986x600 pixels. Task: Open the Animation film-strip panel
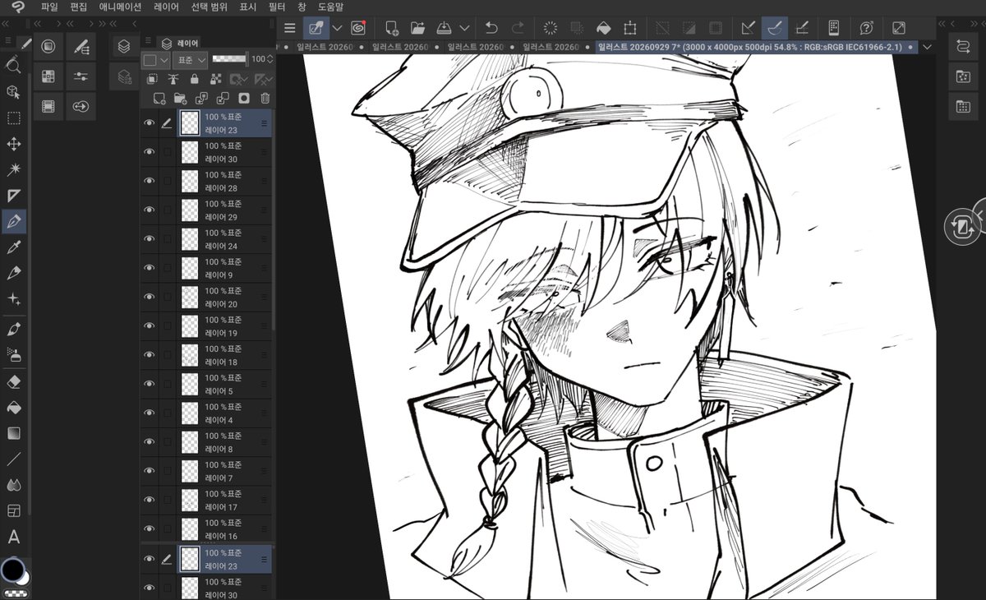coord(48,106)
